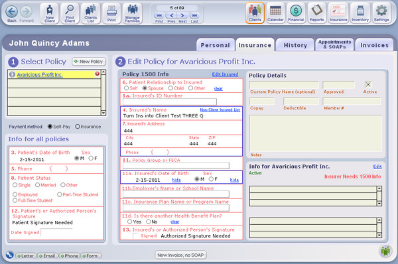Select Other relationship to insured
The height and width of the screenshot is (264, 398).
(190, 88)
